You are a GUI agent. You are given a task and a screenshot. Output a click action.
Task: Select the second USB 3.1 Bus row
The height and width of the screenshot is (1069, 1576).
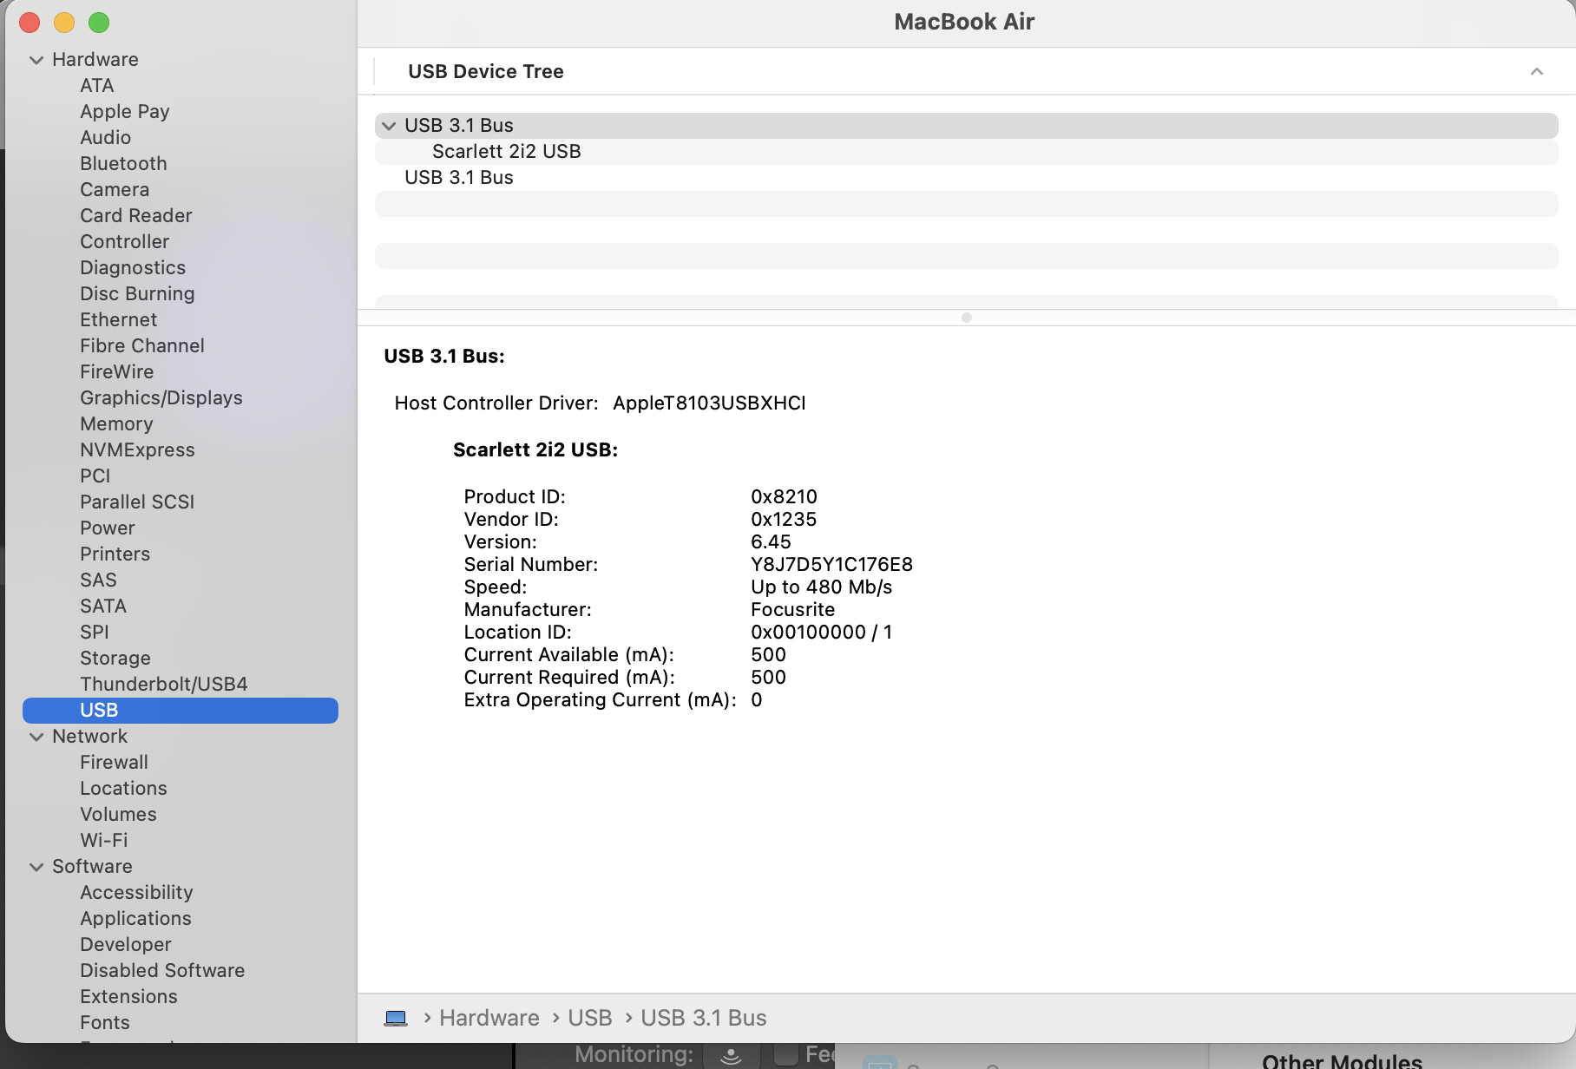click(x=966, y=178)
